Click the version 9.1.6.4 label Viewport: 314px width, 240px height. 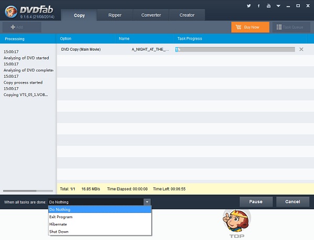coord(37,17)
